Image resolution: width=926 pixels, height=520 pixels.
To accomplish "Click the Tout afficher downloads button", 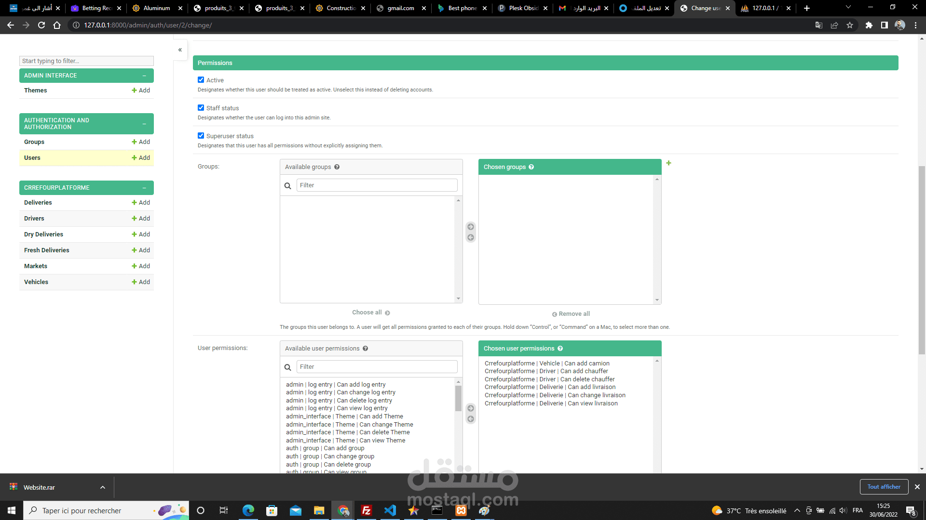I will tap(884, 487).
